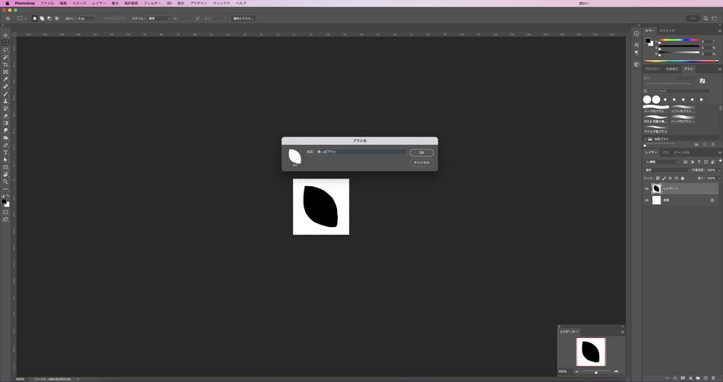Click the foreground color swatch in toolbar

click(4, 201)
